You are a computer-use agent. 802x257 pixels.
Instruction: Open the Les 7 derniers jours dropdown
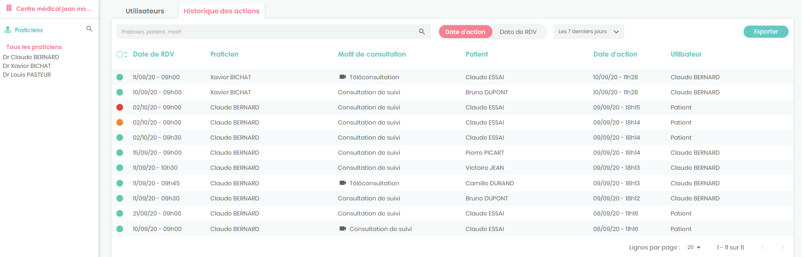pos(588,31)
